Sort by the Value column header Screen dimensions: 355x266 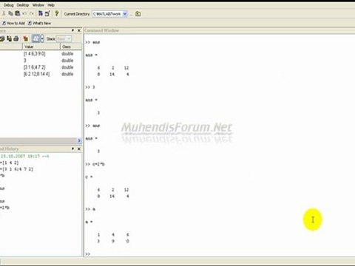(41, 47)
